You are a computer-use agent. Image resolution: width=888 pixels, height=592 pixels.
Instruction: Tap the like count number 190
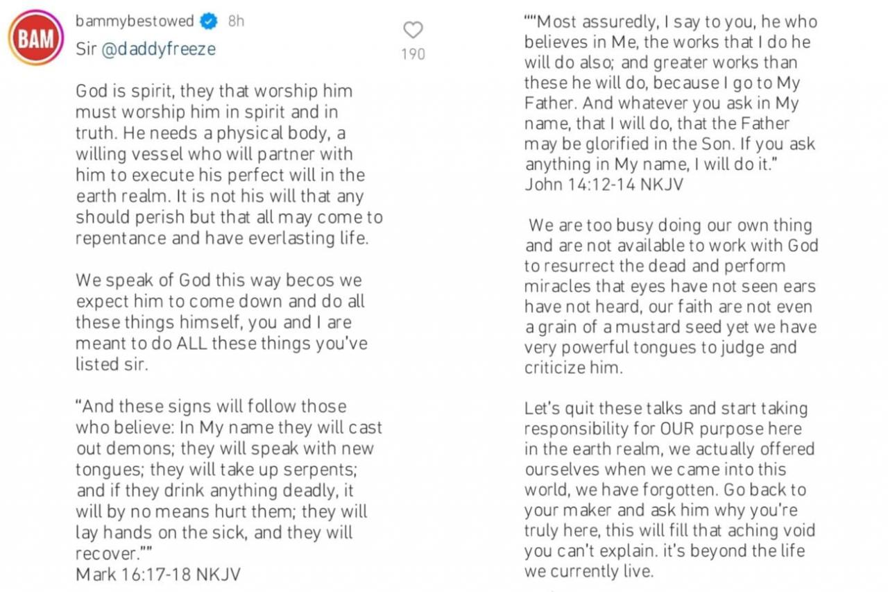(x=413, y=54)
